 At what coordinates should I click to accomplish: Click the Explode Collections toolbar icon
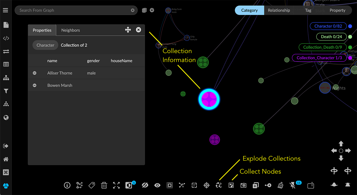coord(219,185)
